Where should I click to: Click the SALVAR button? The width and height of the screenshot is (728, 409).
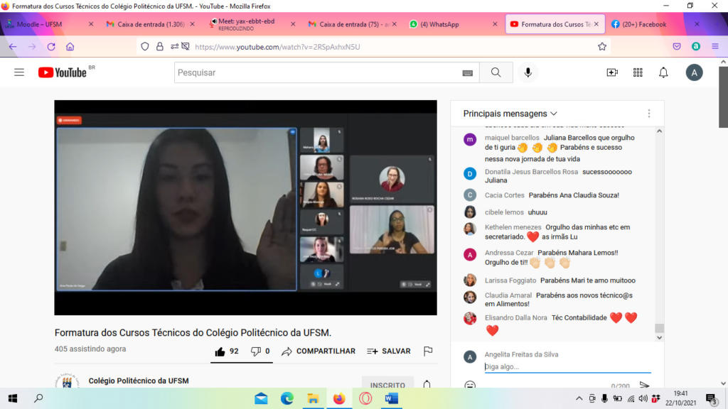coord(389,351)
